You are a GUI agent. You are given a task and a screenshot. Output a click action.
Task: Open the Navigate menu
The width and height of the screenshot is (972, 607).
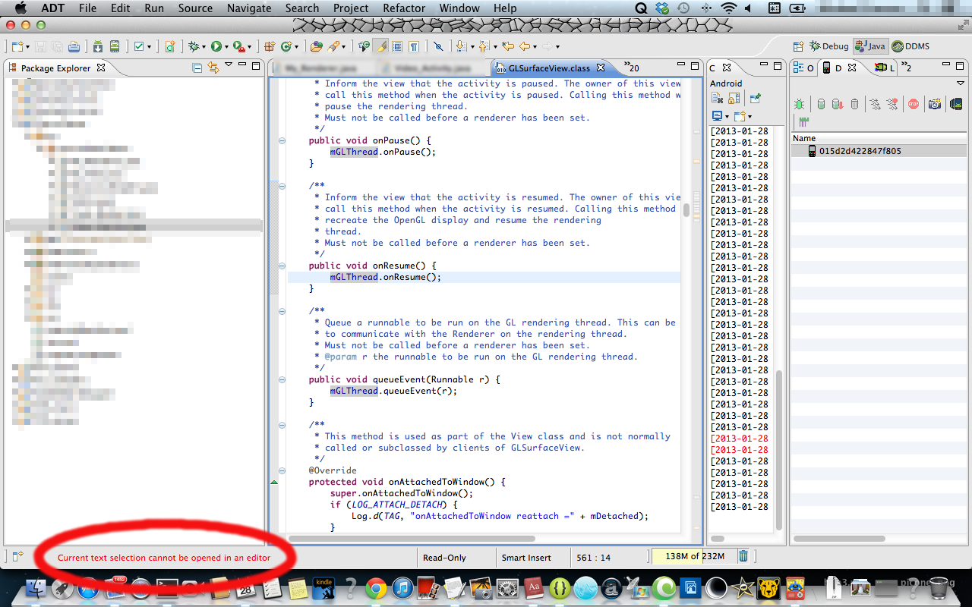click(249, 8)
